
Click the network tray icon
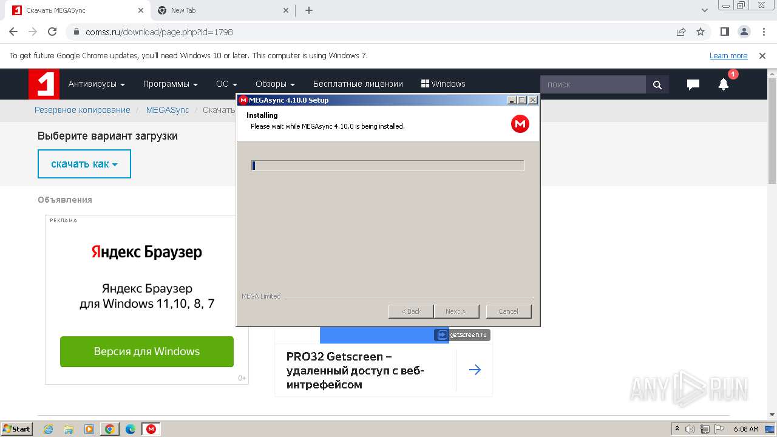click(705, 429)
